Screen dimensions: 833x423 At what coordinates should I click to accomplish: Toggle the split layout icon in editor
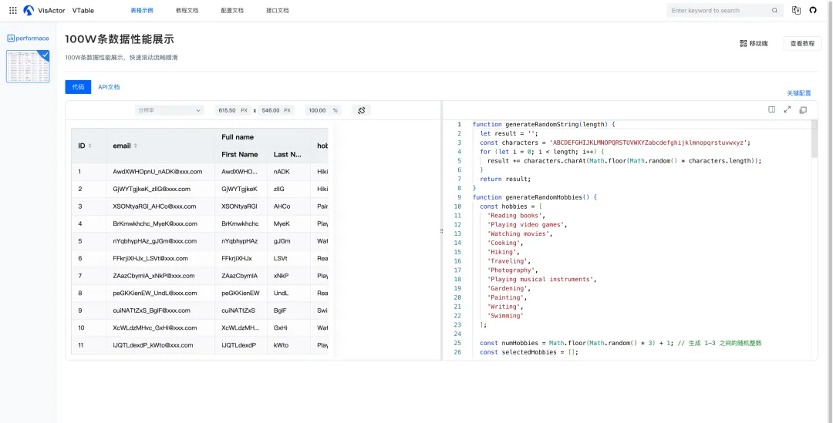tap(771, 110)
